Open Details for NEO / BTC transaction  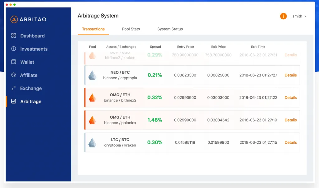point(290,75)
